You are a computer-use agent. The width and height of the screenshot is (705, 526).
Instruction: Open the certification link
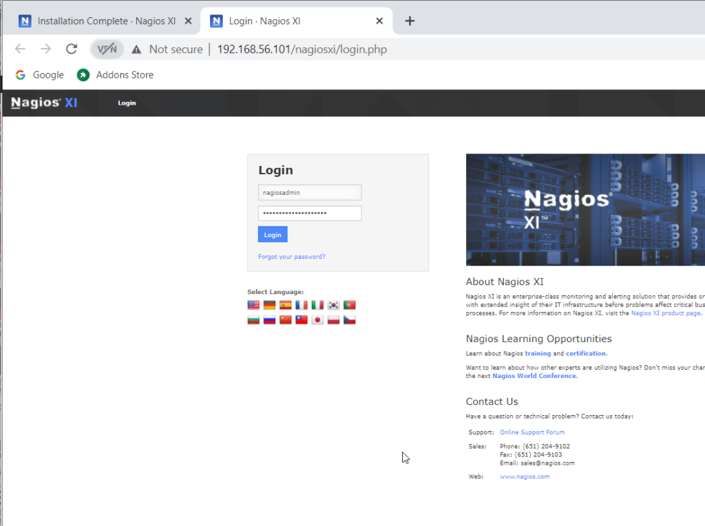(x=586, y=353)
